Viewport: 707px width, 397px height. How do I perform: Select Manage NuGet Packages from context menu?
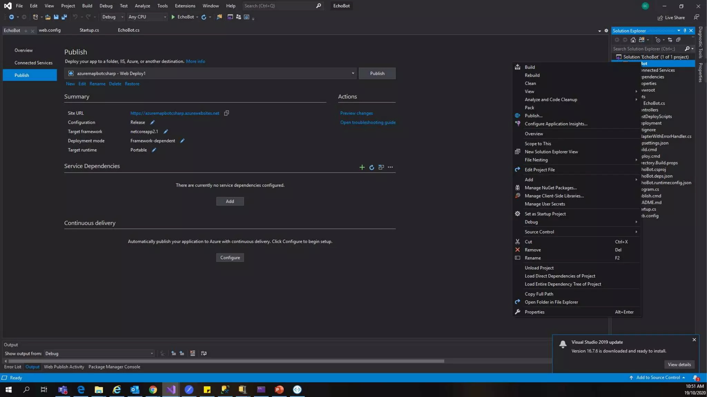[550, 188]
